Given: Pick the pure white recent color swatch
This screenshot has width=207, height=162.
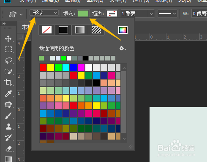Looking at the screenshot, I should click(x=69, y=58).
